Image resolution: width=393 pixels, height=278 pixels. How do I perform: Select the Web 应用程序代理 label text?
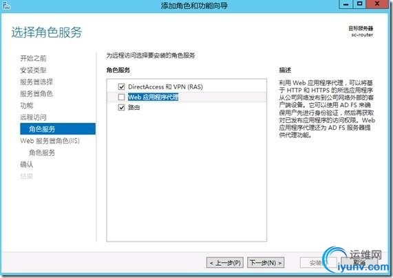click(153, 97)
